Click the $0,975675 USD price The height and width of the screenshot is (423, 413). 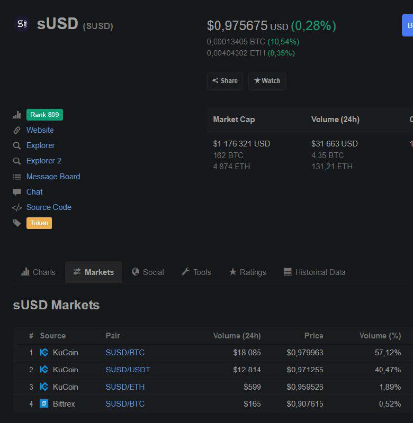click(247, 25)
